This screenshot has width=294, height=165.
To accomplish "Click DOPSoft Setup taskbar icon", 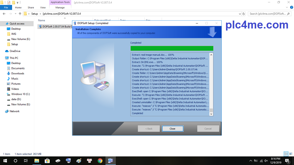I will 111,161.
